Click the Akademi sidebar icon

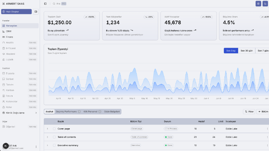pos(4,54)
